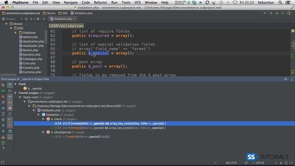Jump to previous occurrence with up arrow

(3, 125)
